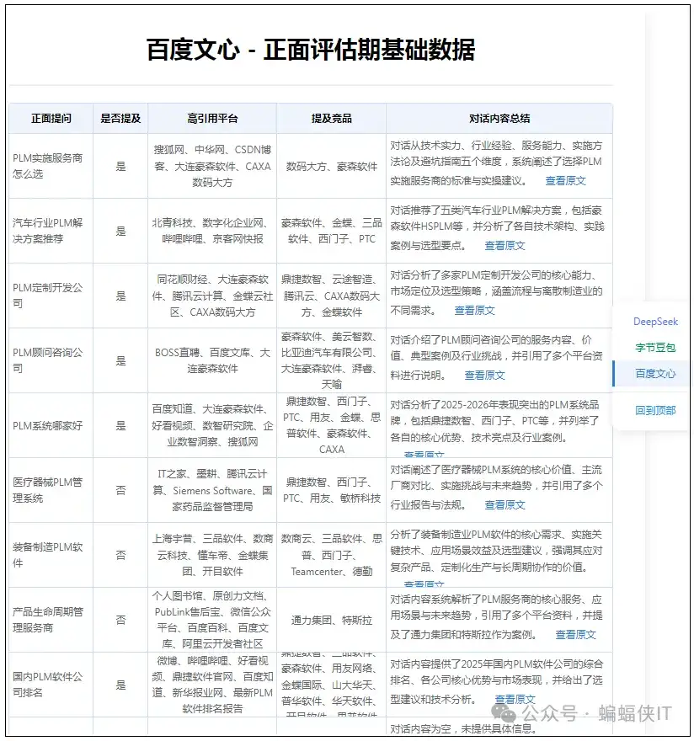Click 否 in 产品生命周期管理服务商 row

(120, 620)
